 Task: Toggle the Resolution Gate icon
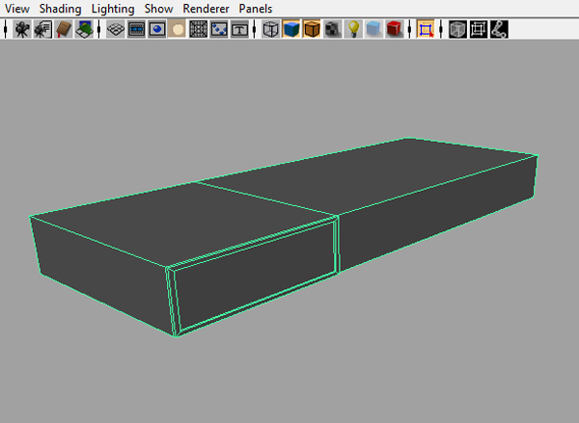[x=157, y=29]
